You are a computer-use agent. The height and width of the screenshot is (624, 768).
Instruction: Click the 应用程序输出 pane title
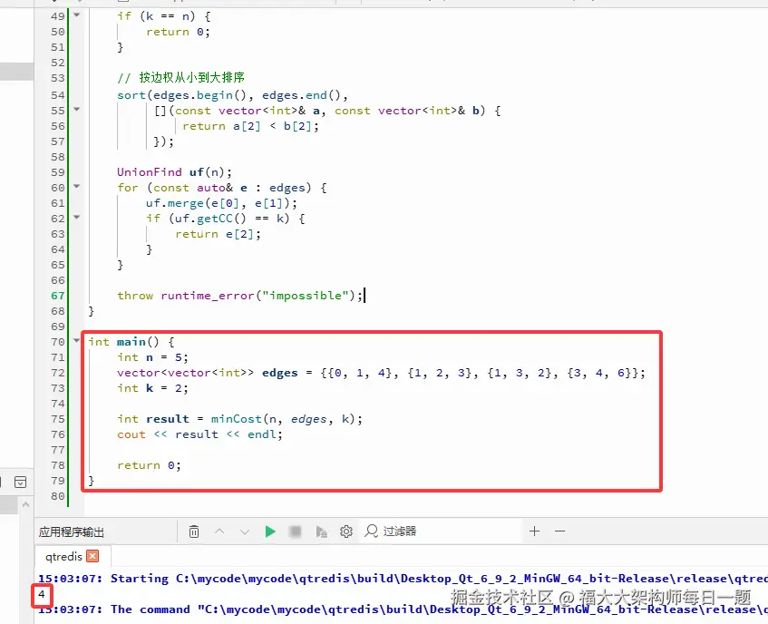pyautogui.click(x=72, y=531)
